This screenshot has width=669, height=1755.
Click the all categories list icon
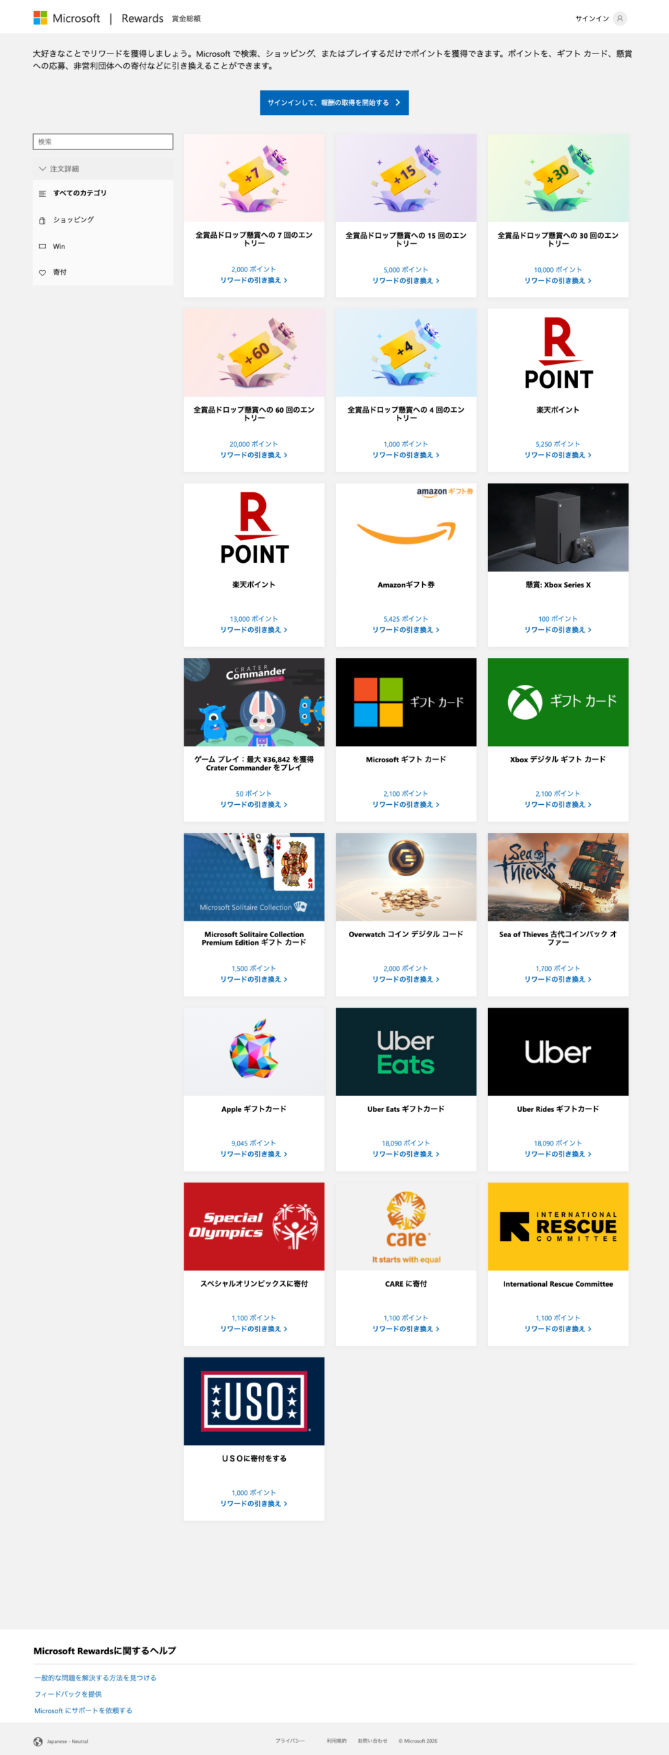42,193
